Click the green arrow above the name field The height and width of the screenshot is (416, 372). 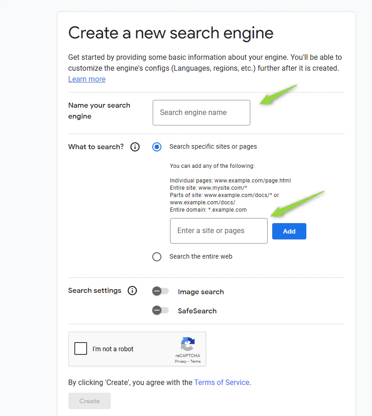click(279, 94)
